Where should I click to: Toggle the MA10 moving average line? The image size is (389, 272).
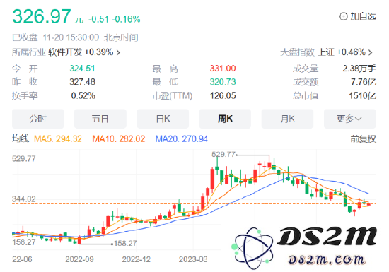pyautogui.click(x=118, y=139)
